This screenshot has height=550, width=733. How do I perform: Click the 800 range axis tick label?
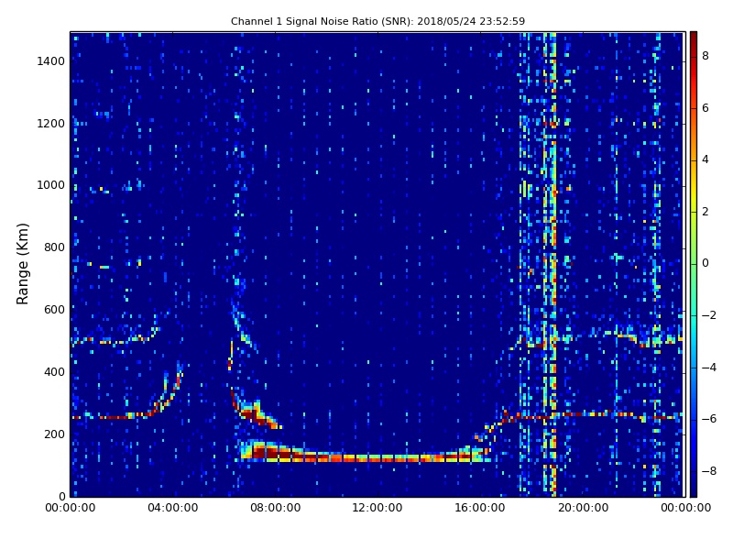tap(54, 247)
